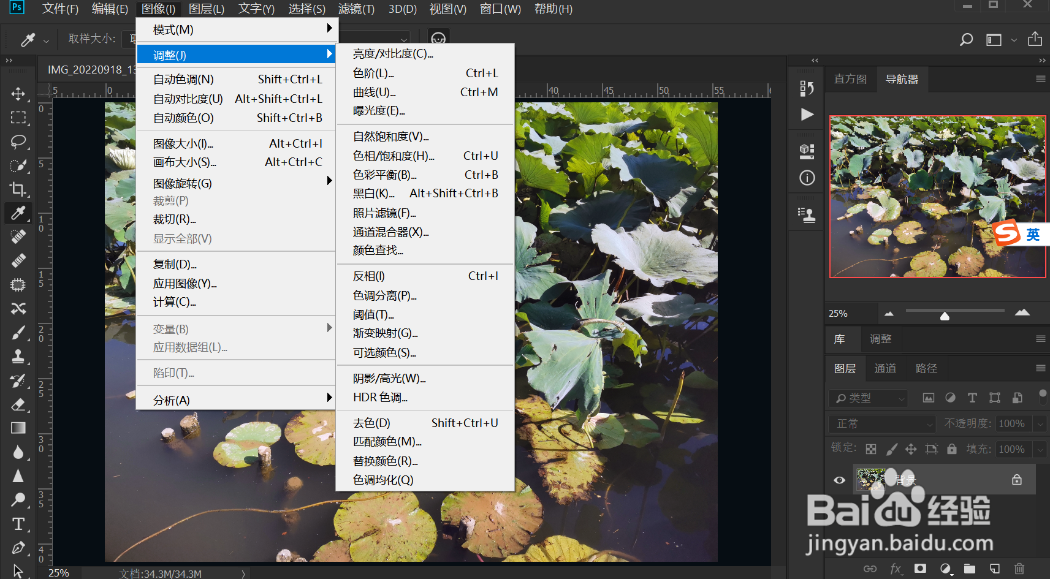Screen dimensions: 1050x579
Task: Open the navigator panel options menu
Action: tap(1040, 79)
